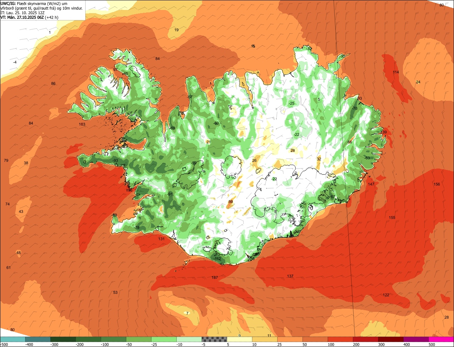This screenshot has width=454, height=347.
Task: Click the map value 86 west of the Westfjords
Action: pos(53,83)
